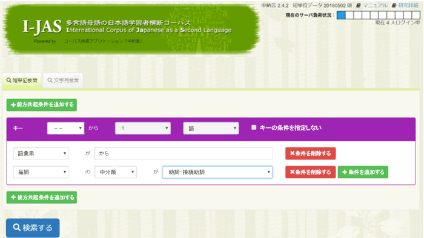Screen dimensions: 424x238
Task: Open the 語彙素 attribute dropdown
Action: pyautogui.click(x=41, y=153)
